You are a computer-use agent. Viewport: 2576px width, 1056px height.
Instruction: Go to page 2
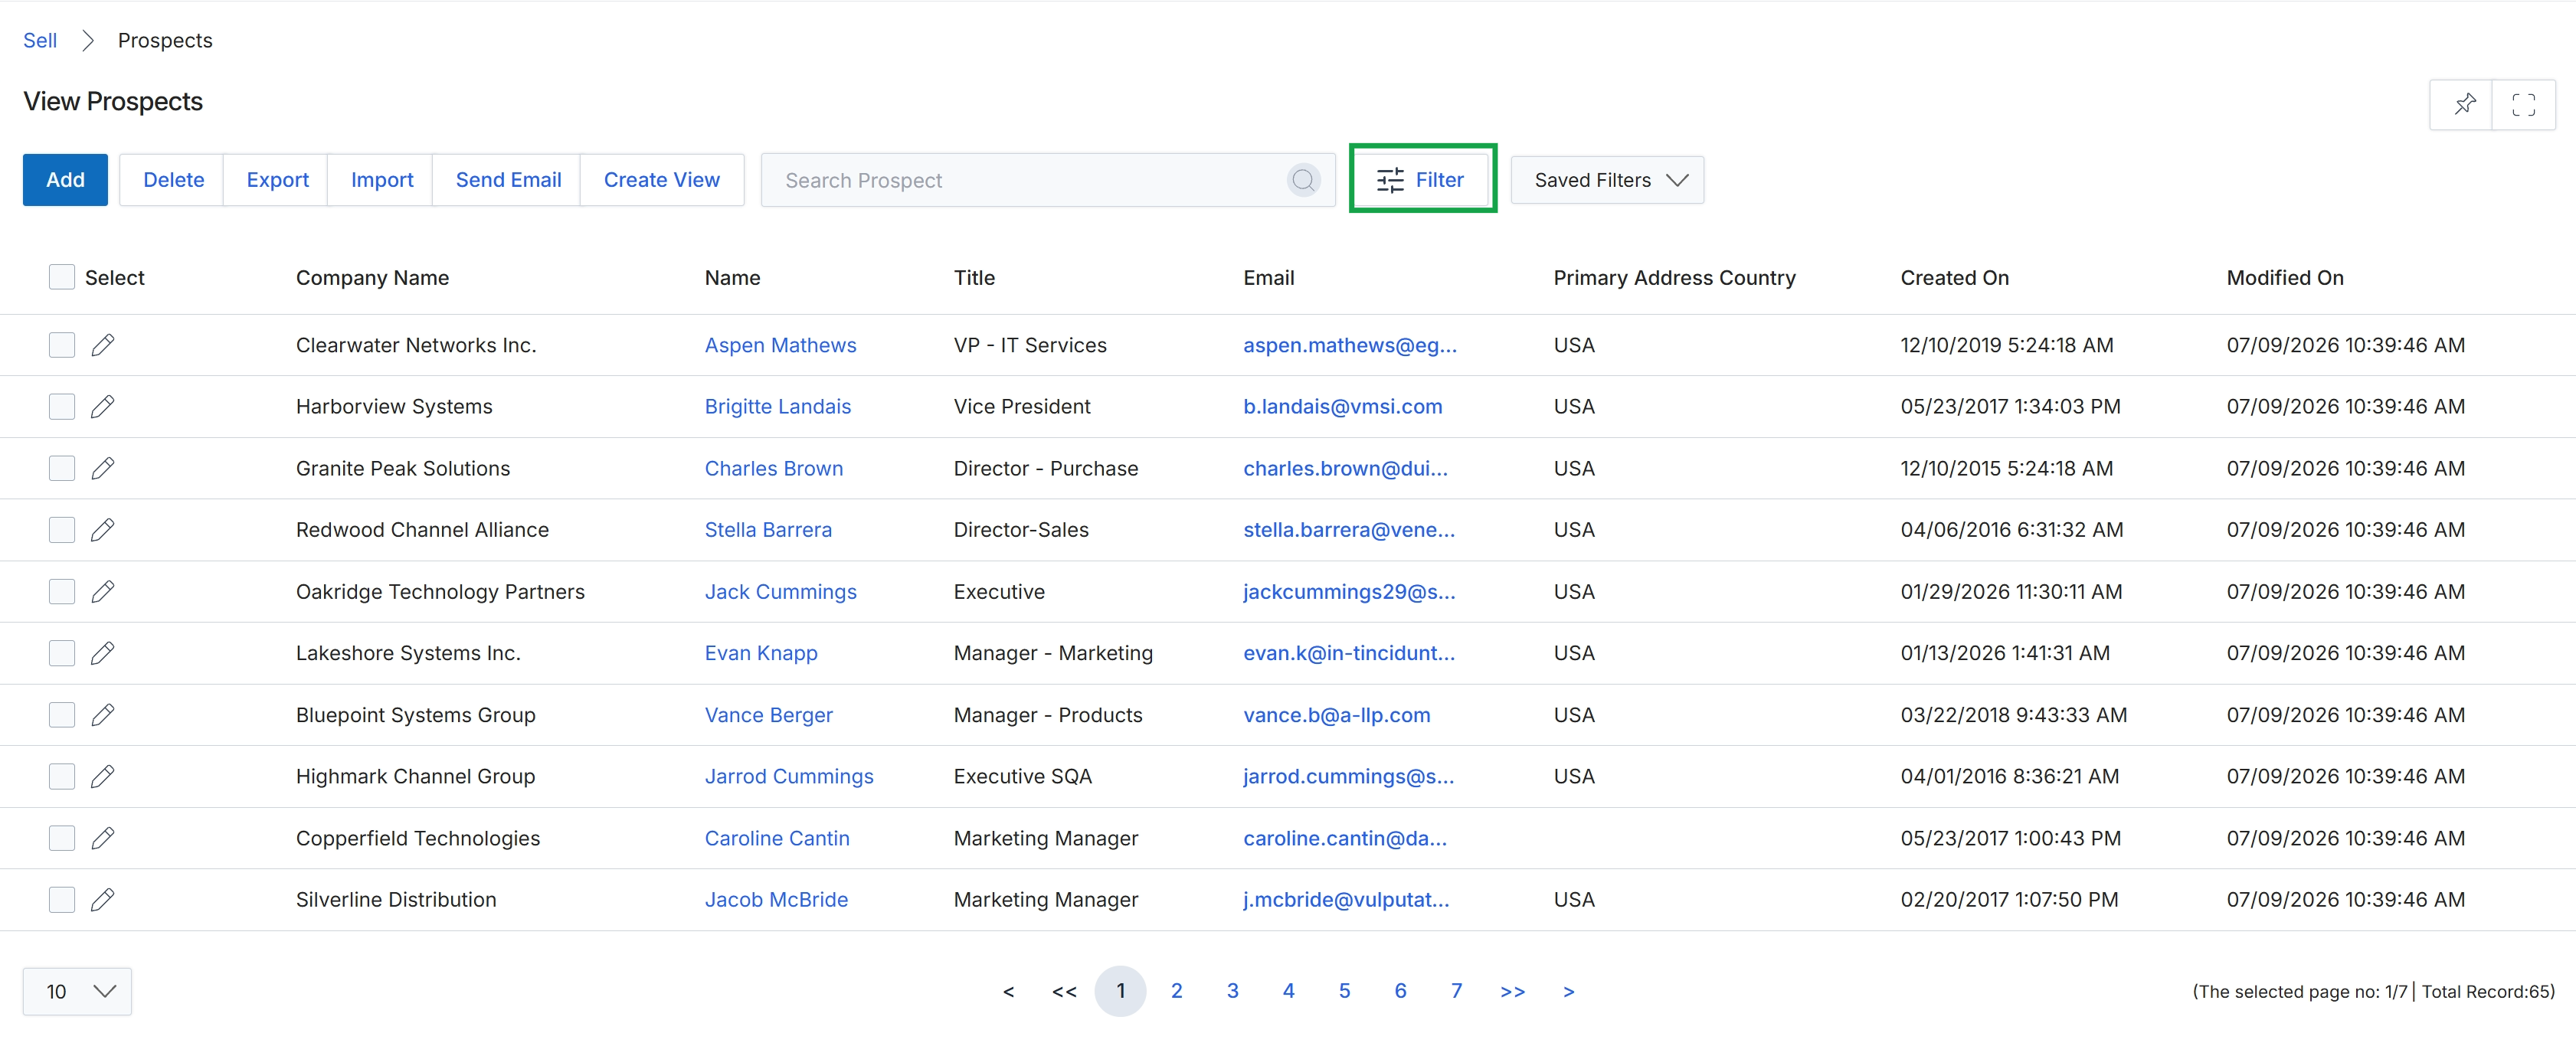tap(1176, 991)
